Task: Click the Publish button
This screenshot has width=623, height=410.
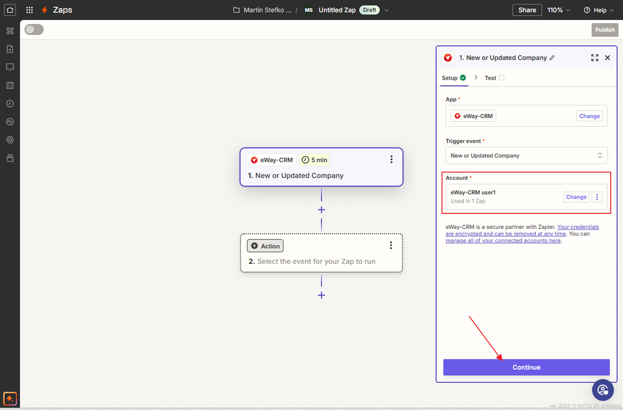Action: pyautogui.click(x=605, y=30)
